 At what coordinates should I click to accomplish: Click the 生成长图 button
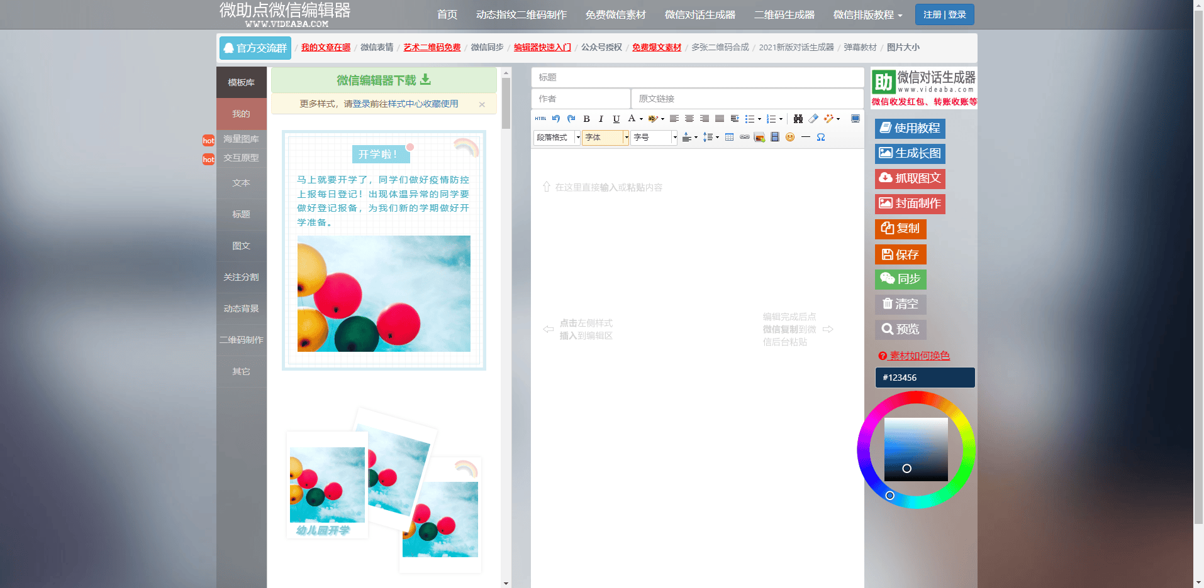(910, 153)
